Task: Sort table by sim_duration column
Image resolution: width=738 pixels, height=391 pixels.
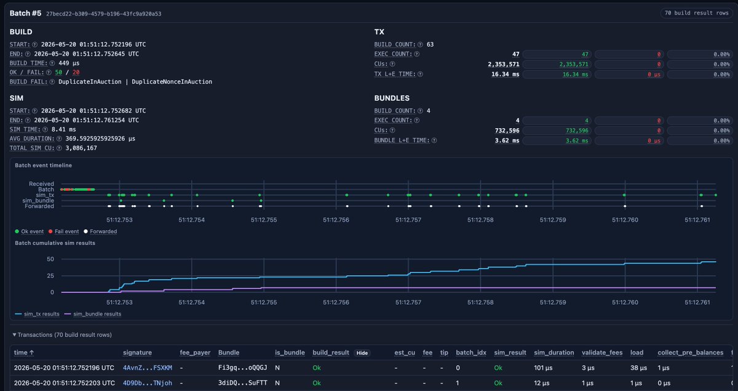Action: [x=554, y=353]
